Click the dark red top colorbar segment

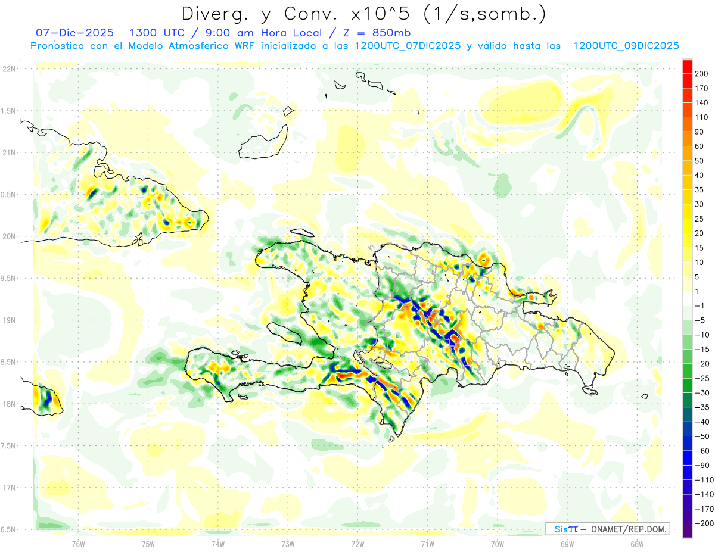click(687, 66)
